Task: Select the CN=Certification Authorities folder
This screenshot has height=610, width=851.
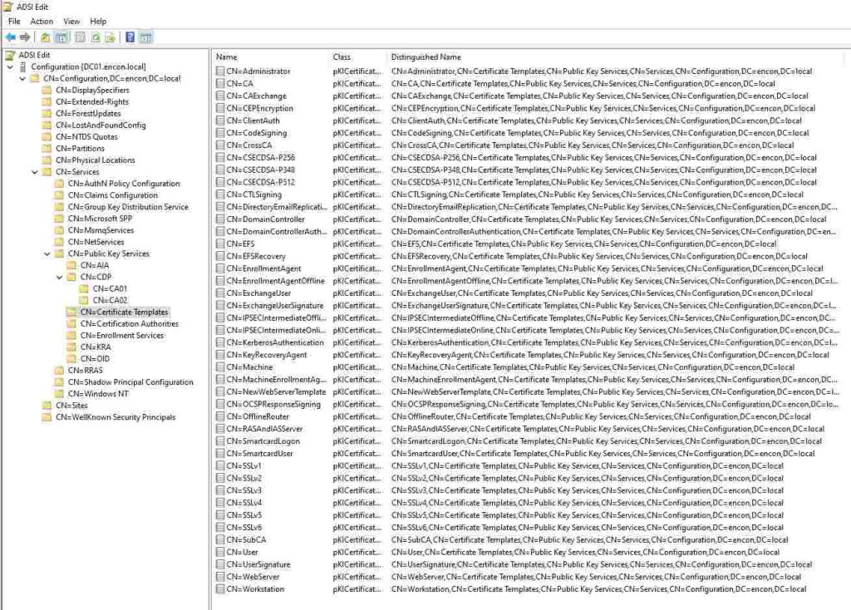Action: (x=129, y=324)
